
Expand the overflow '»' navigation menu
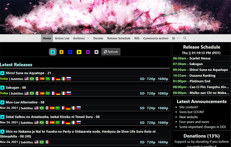[176, 38]
